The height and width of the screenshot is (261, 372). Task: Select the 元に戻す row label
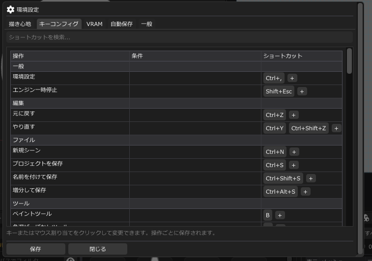[x=24, y=114]
